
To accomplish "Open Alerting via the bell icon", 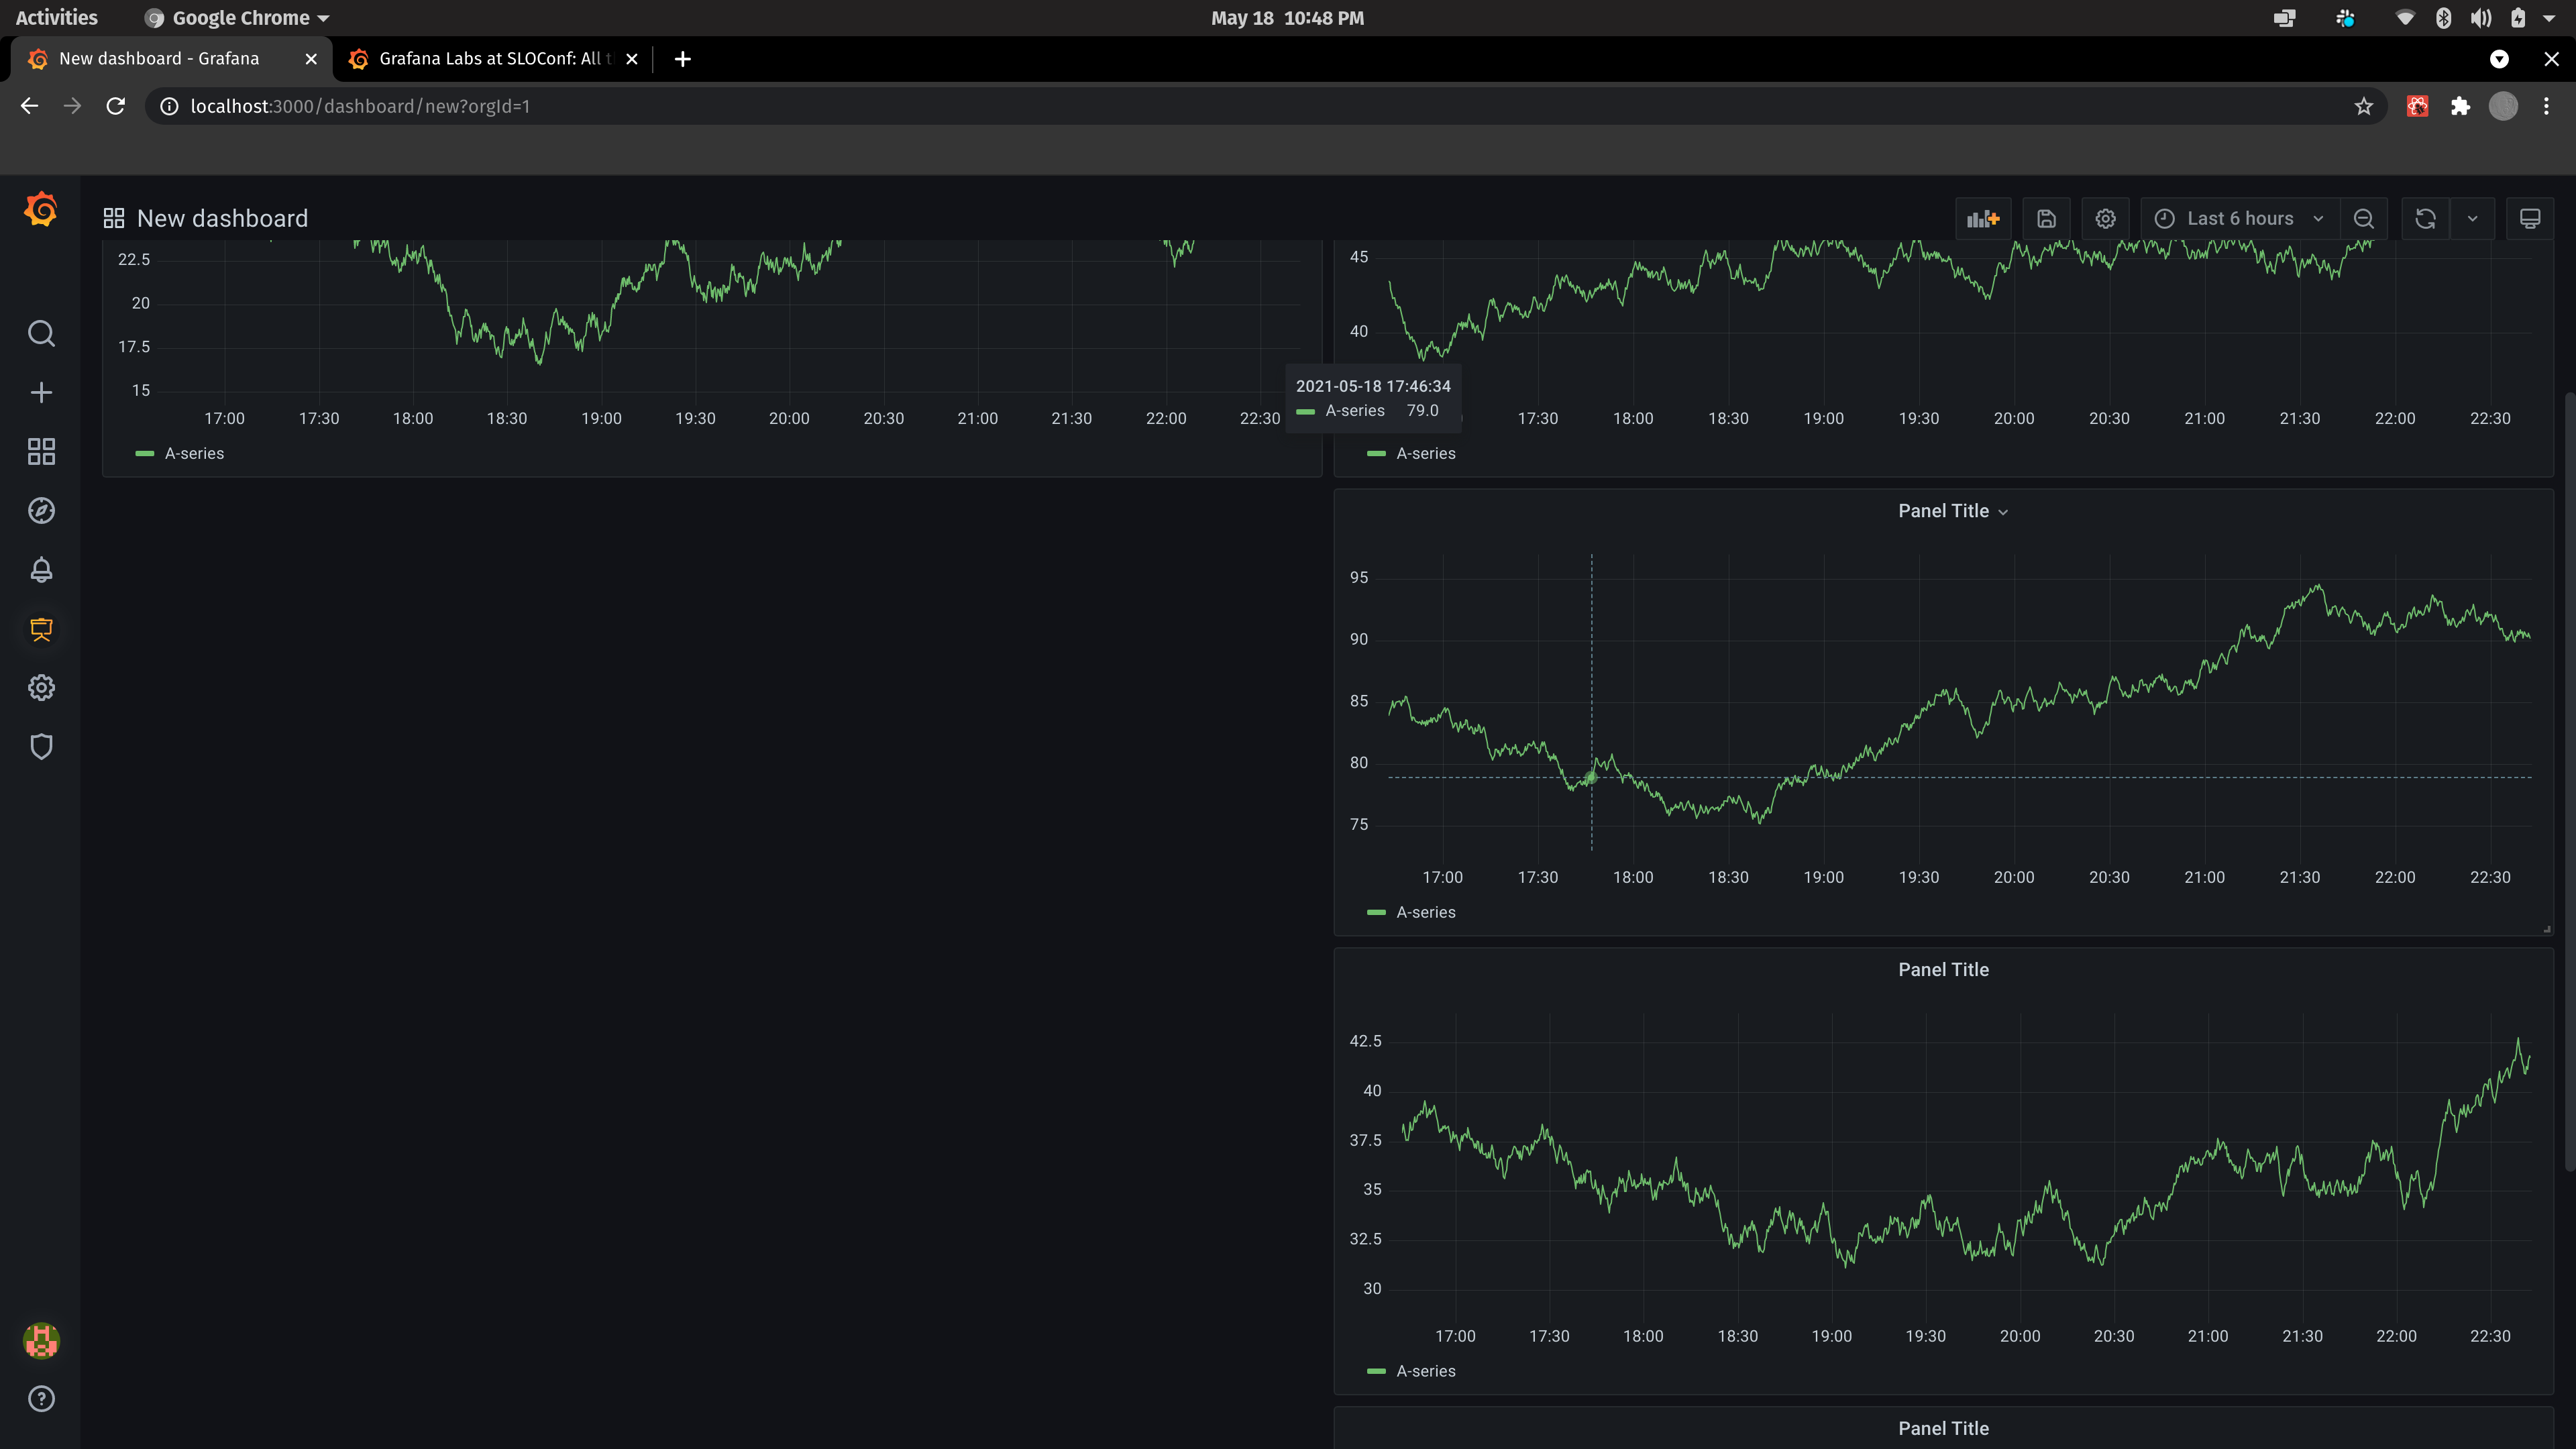I will pyautogui.click(x=41, y=570).
